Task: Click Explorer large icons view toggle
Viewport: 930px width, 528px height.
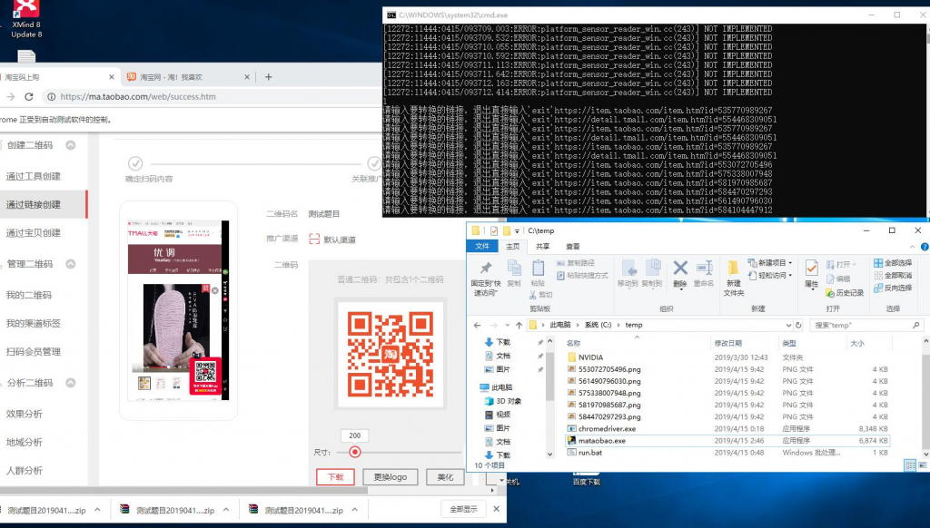Action: 923,465
